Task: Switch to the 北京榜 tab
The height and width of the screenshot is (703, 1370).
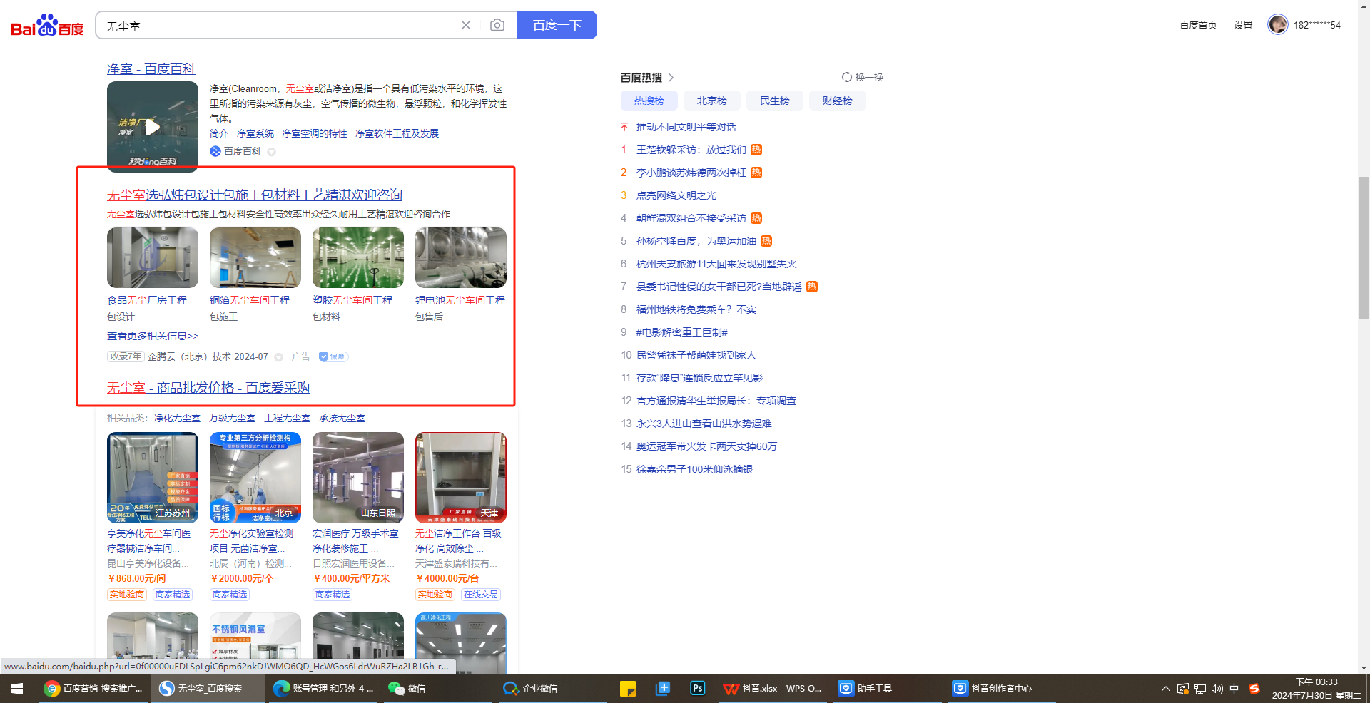Action: [711, 101]
